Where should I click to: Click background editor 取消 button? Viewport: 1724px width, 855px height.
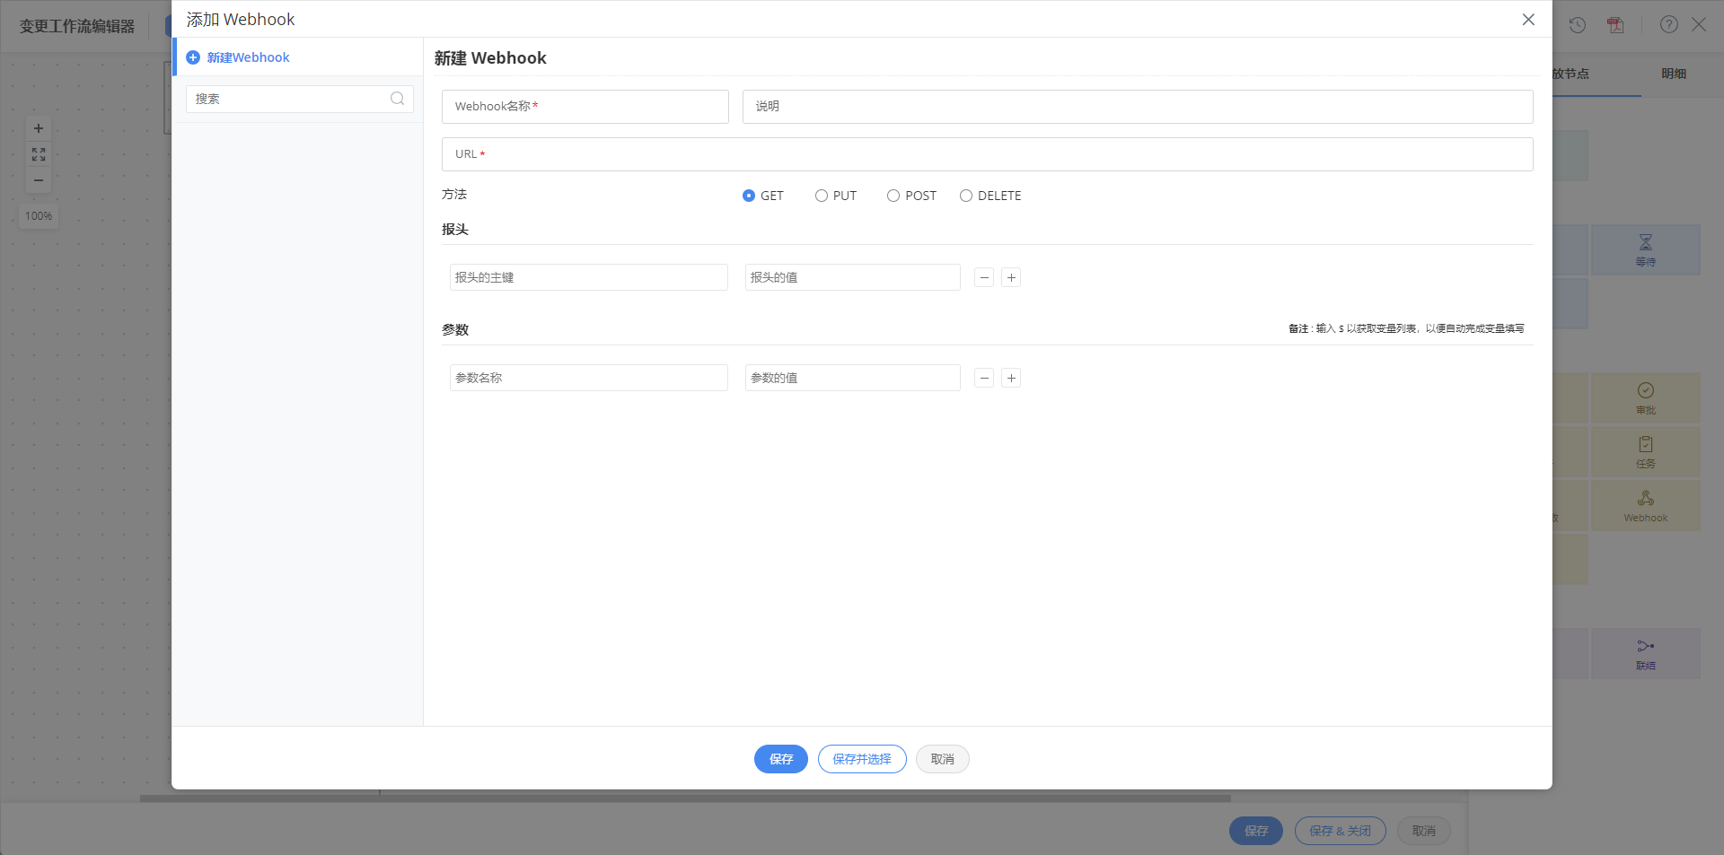click(1424, 831)
